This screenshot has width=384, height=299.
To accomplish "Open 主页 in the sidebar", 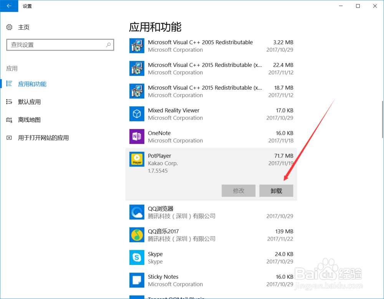I will point(24,27).
